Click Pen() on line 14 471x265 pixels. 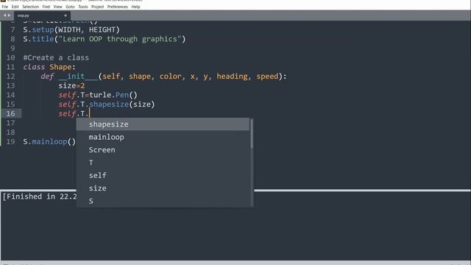click(x=126, y=95)
